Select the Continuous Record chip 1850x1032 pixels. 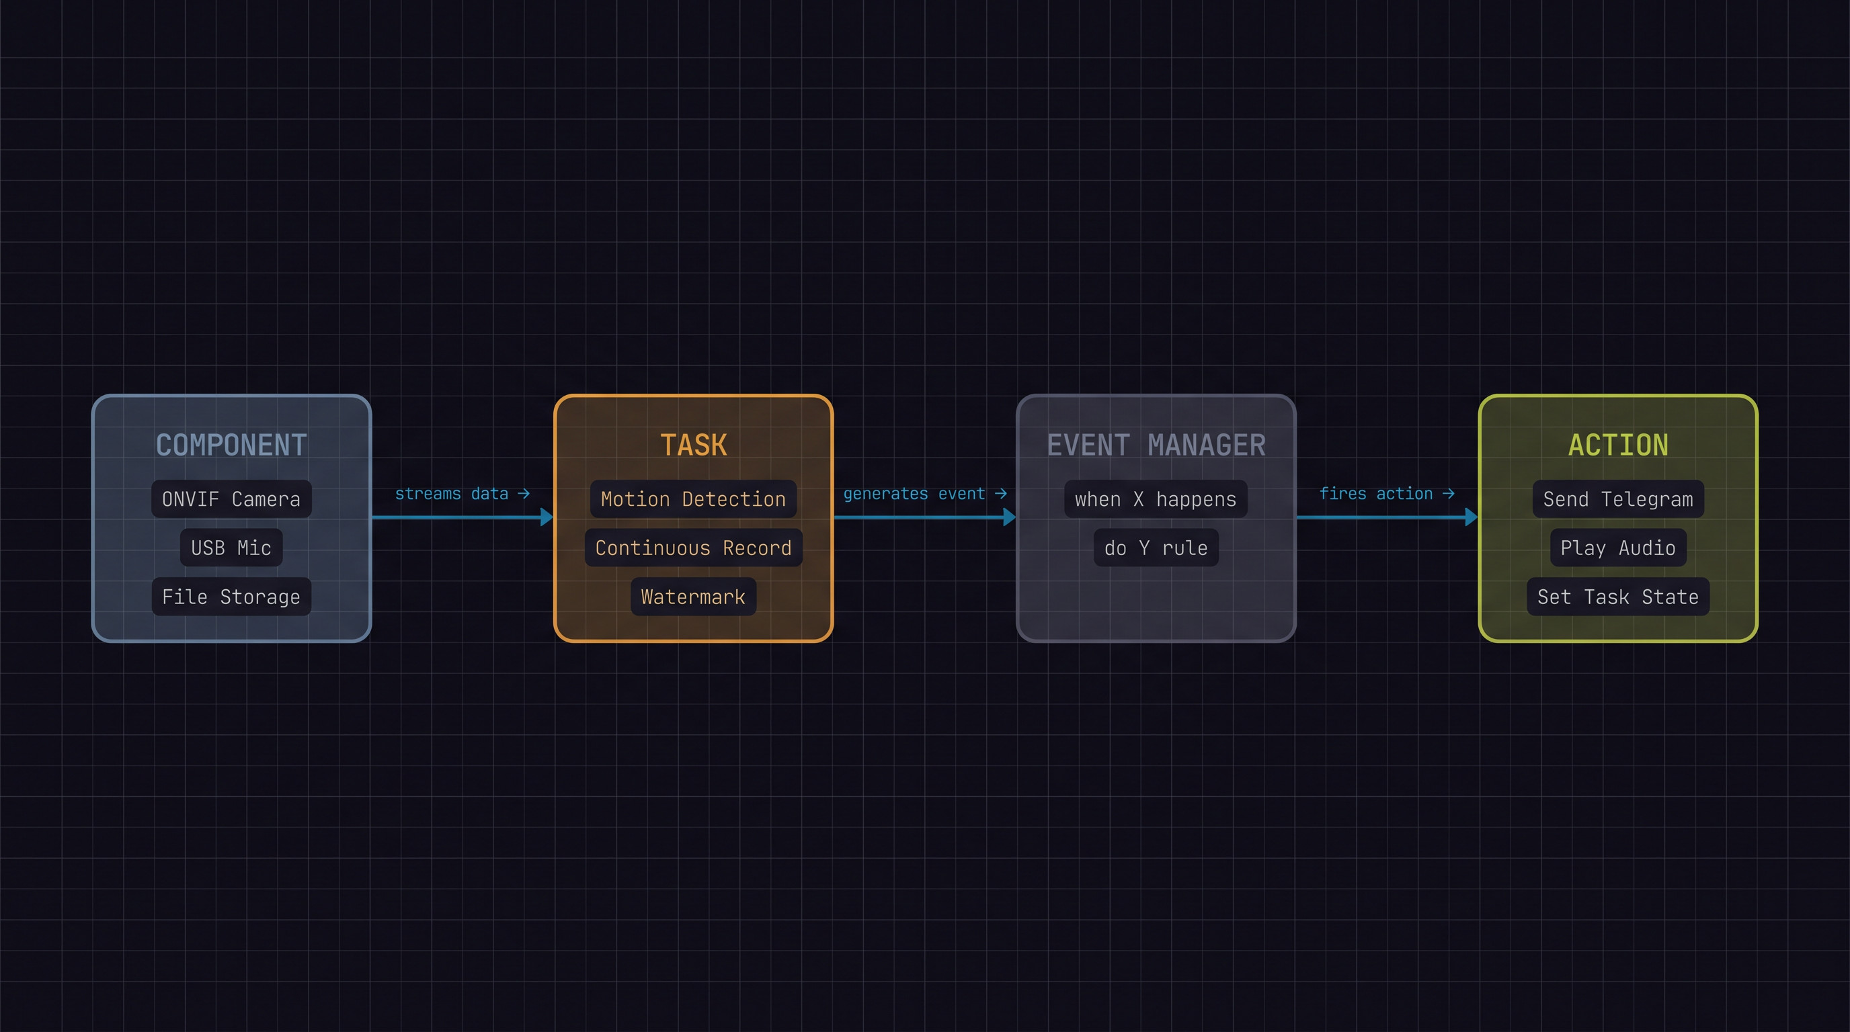(694, 548)
